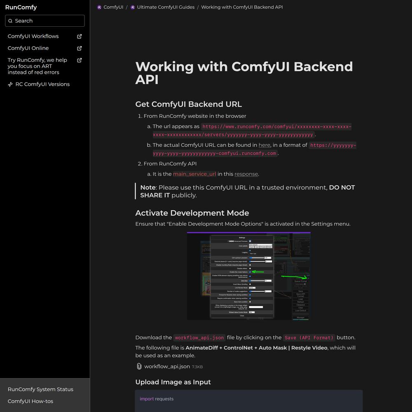
Task: Click the inline workflow_api.json code in the Download sentence
Action: [199, 338]
